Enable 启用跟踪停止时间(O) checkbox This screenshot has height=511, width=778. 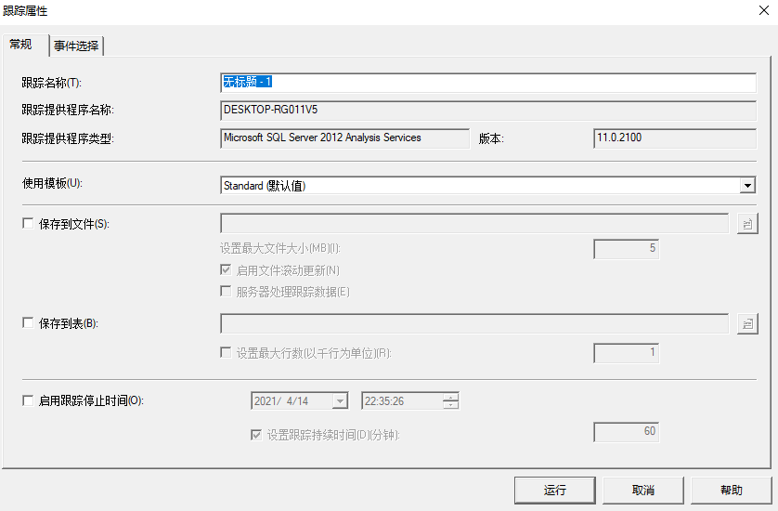28,400
